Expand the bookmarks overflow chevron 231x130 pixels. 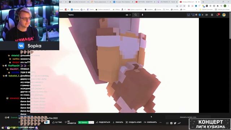click(x=197, y=10)
